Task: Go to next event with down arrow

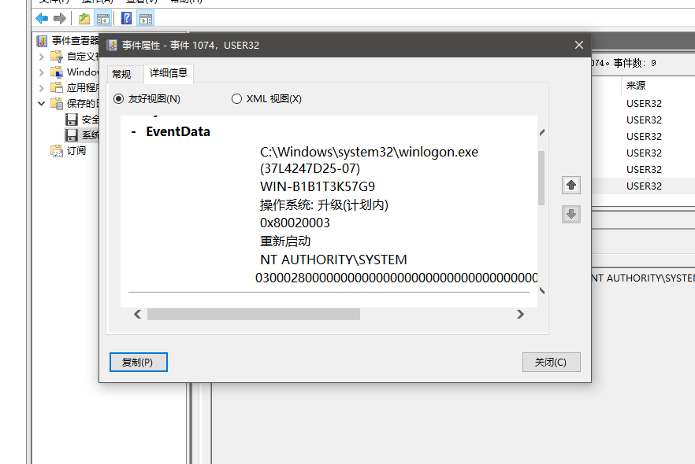Action: pyautogui.click(x=571, y=213)
